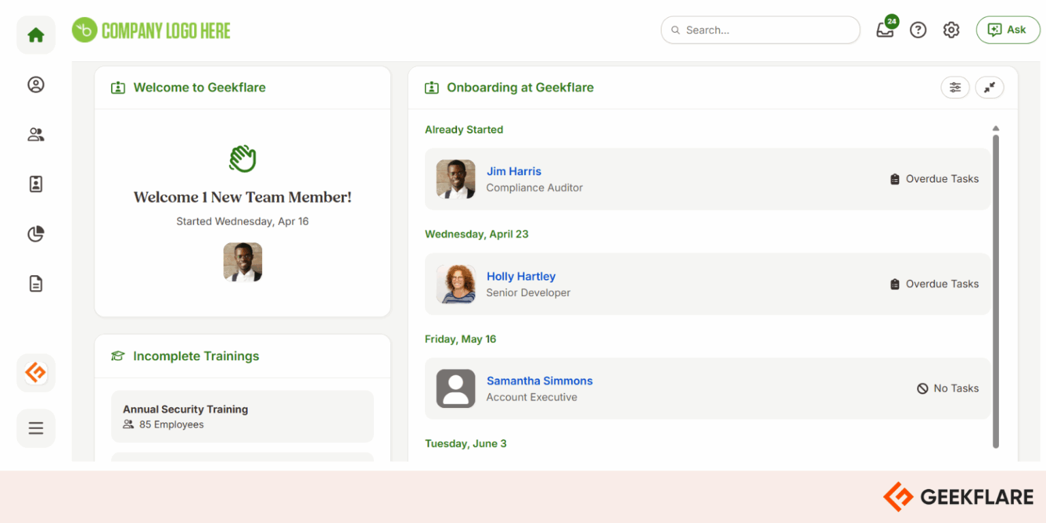Click inside the Search field
This screenshot has width=1046, height=523.
tap(759, 30)
